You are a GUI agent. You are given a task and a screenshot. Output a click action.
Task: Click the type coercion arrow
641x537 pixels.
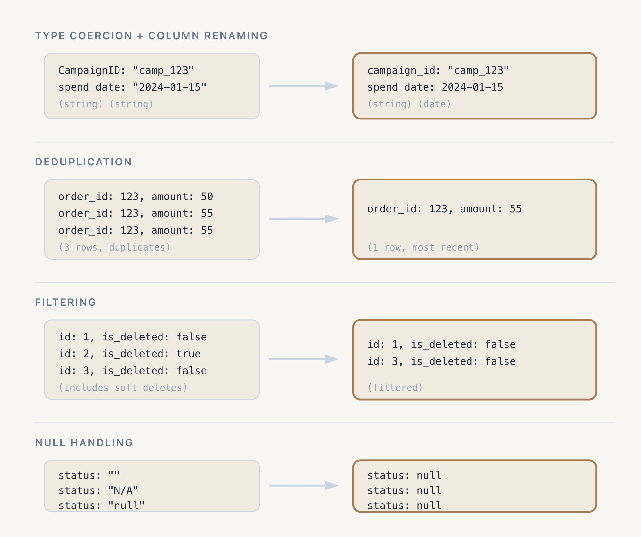click(x=303, y=86)
